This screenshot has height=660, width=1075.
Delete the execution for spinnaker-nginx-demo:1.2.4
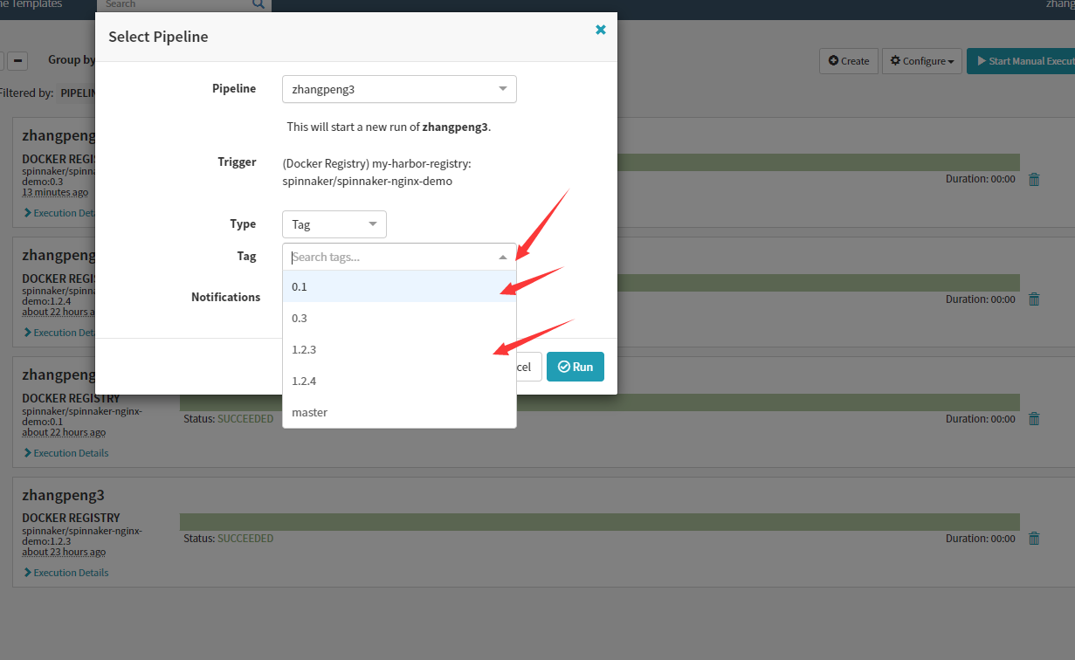pos(1034,299)
